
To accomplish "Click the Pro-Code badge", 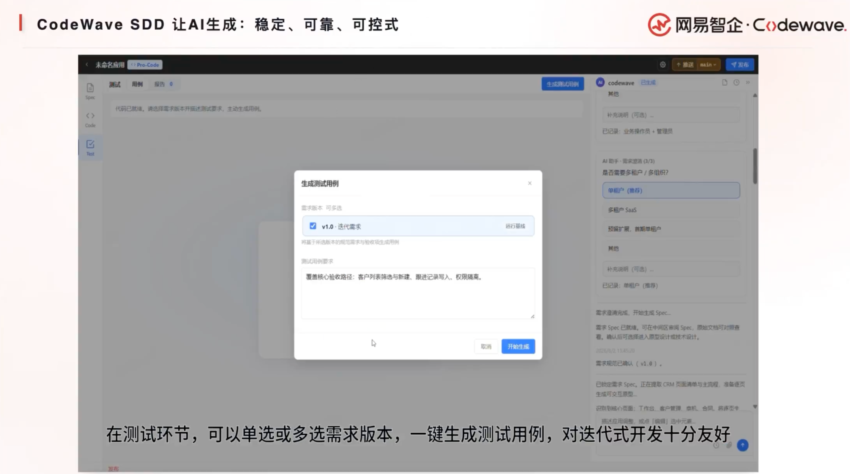I will pos(145,65).
